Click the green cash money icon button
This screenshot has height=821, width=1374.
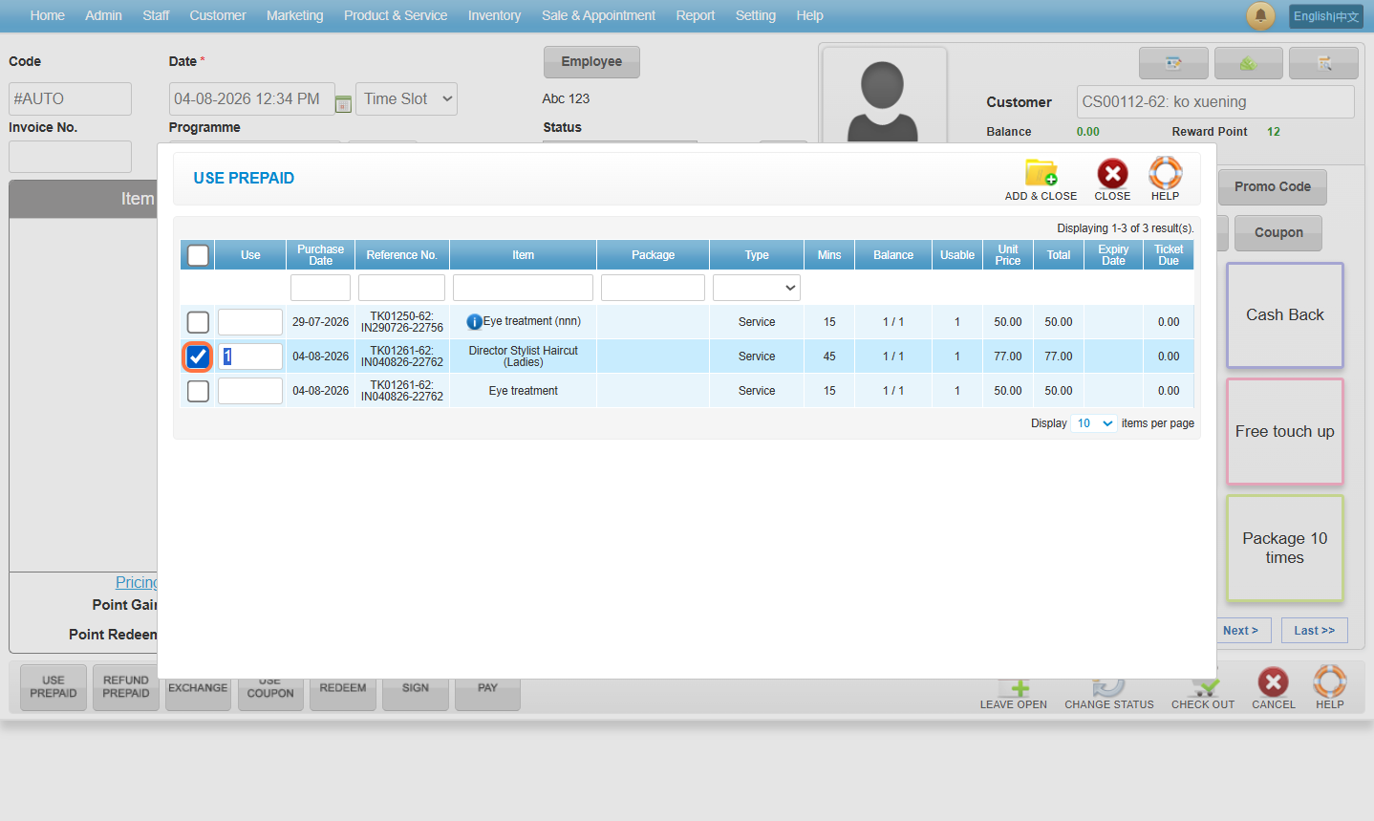point(1248,63)
